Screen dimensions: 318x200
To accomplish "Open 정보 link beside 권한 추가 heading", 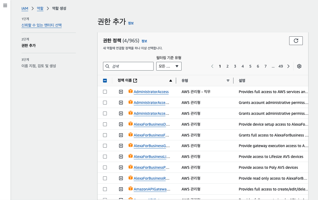I will pyautogui.click(x=131, y=23).
